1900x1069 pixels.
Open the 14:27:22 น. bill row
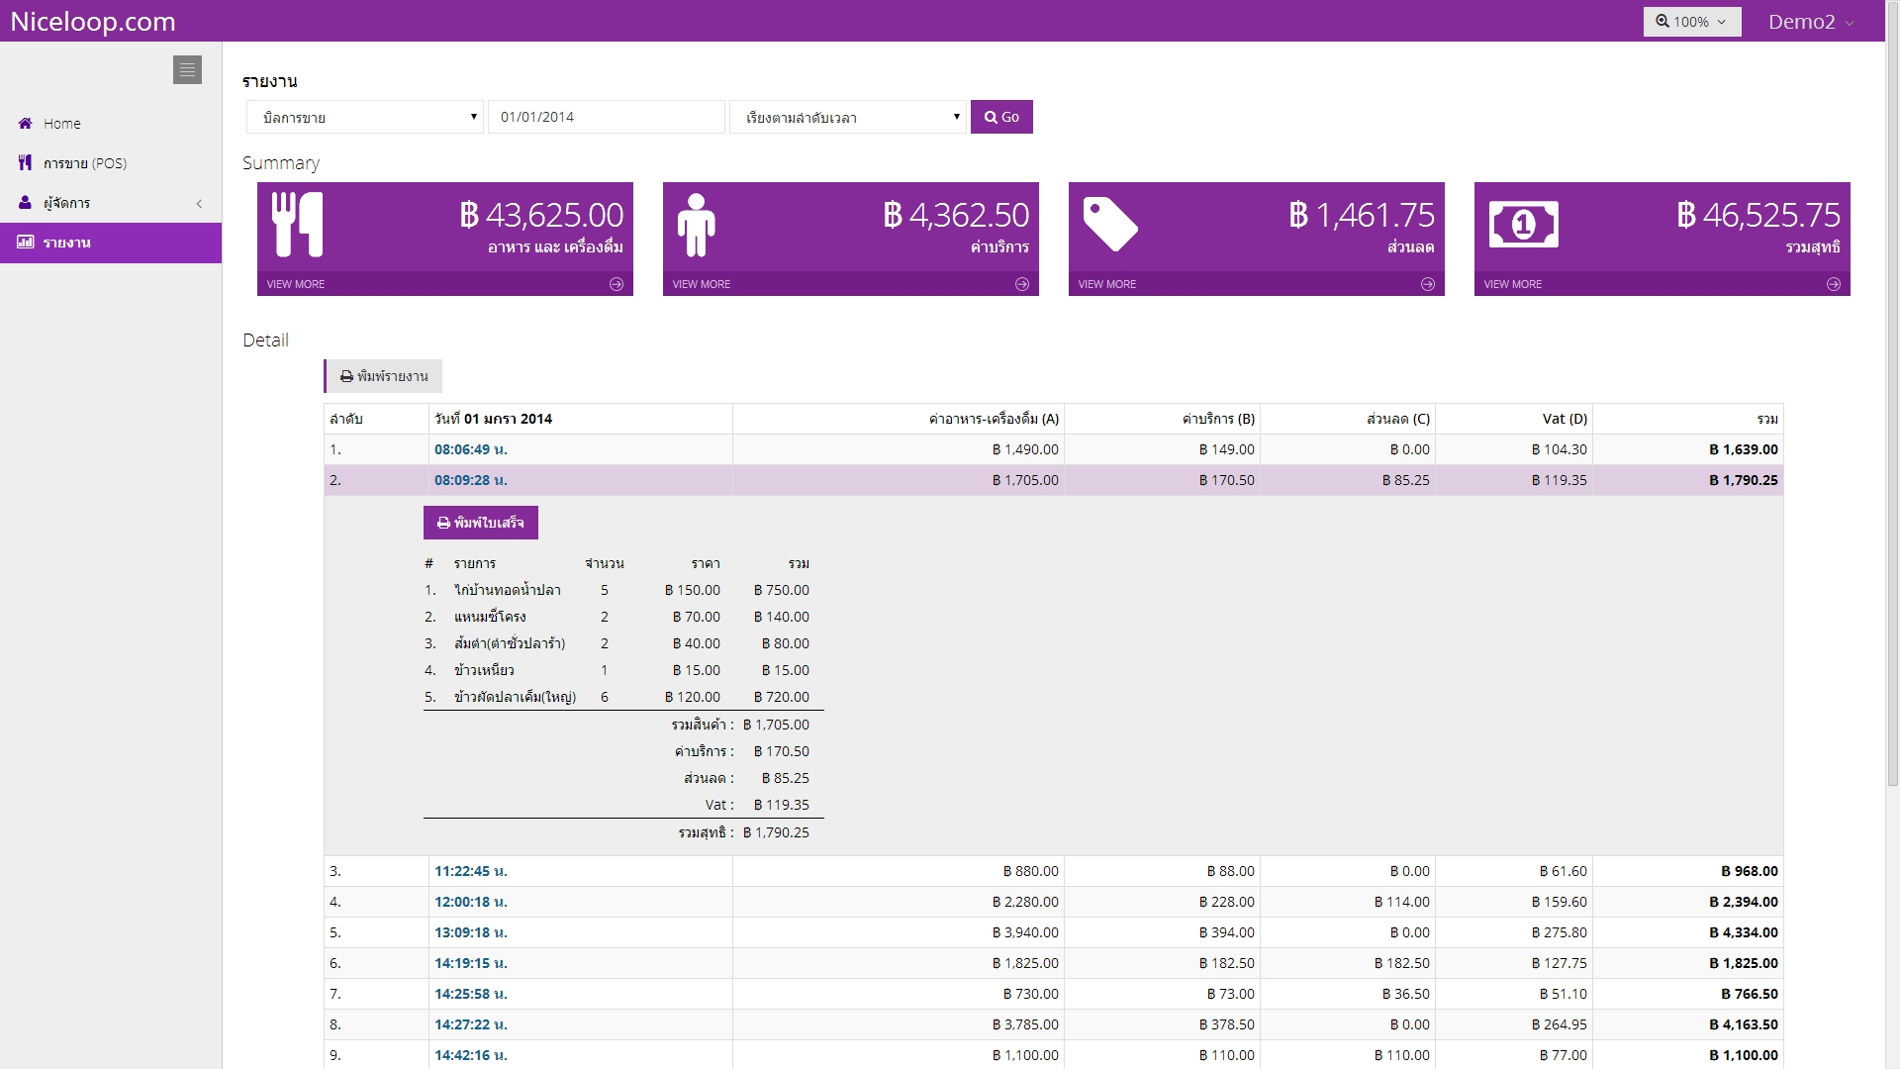click(1053, 1024)
